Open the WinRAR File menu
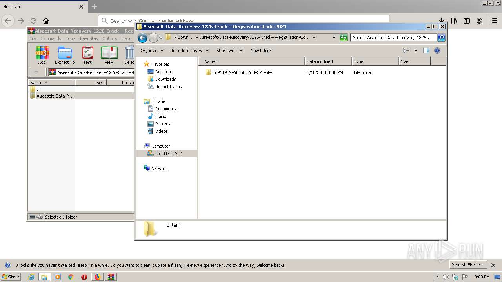The width and height of the screenshot is (502, 282). 33,38
